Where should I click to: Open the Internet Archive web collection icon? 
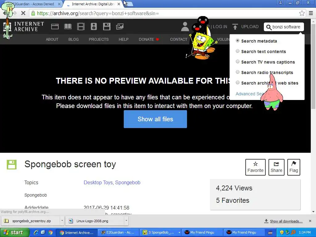55,27
